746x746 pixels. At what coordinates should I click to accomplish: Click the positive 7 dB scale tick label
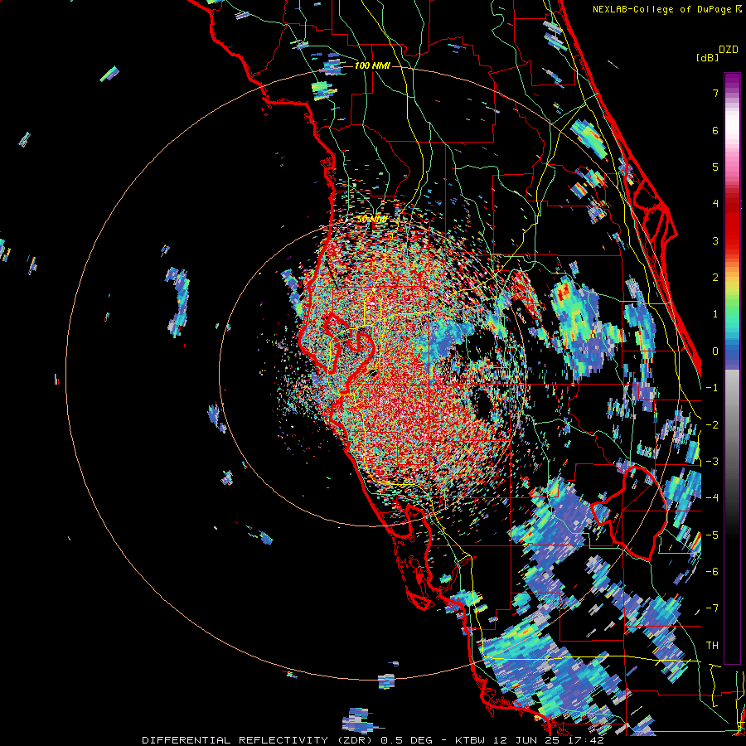click(x=715, y=93)
